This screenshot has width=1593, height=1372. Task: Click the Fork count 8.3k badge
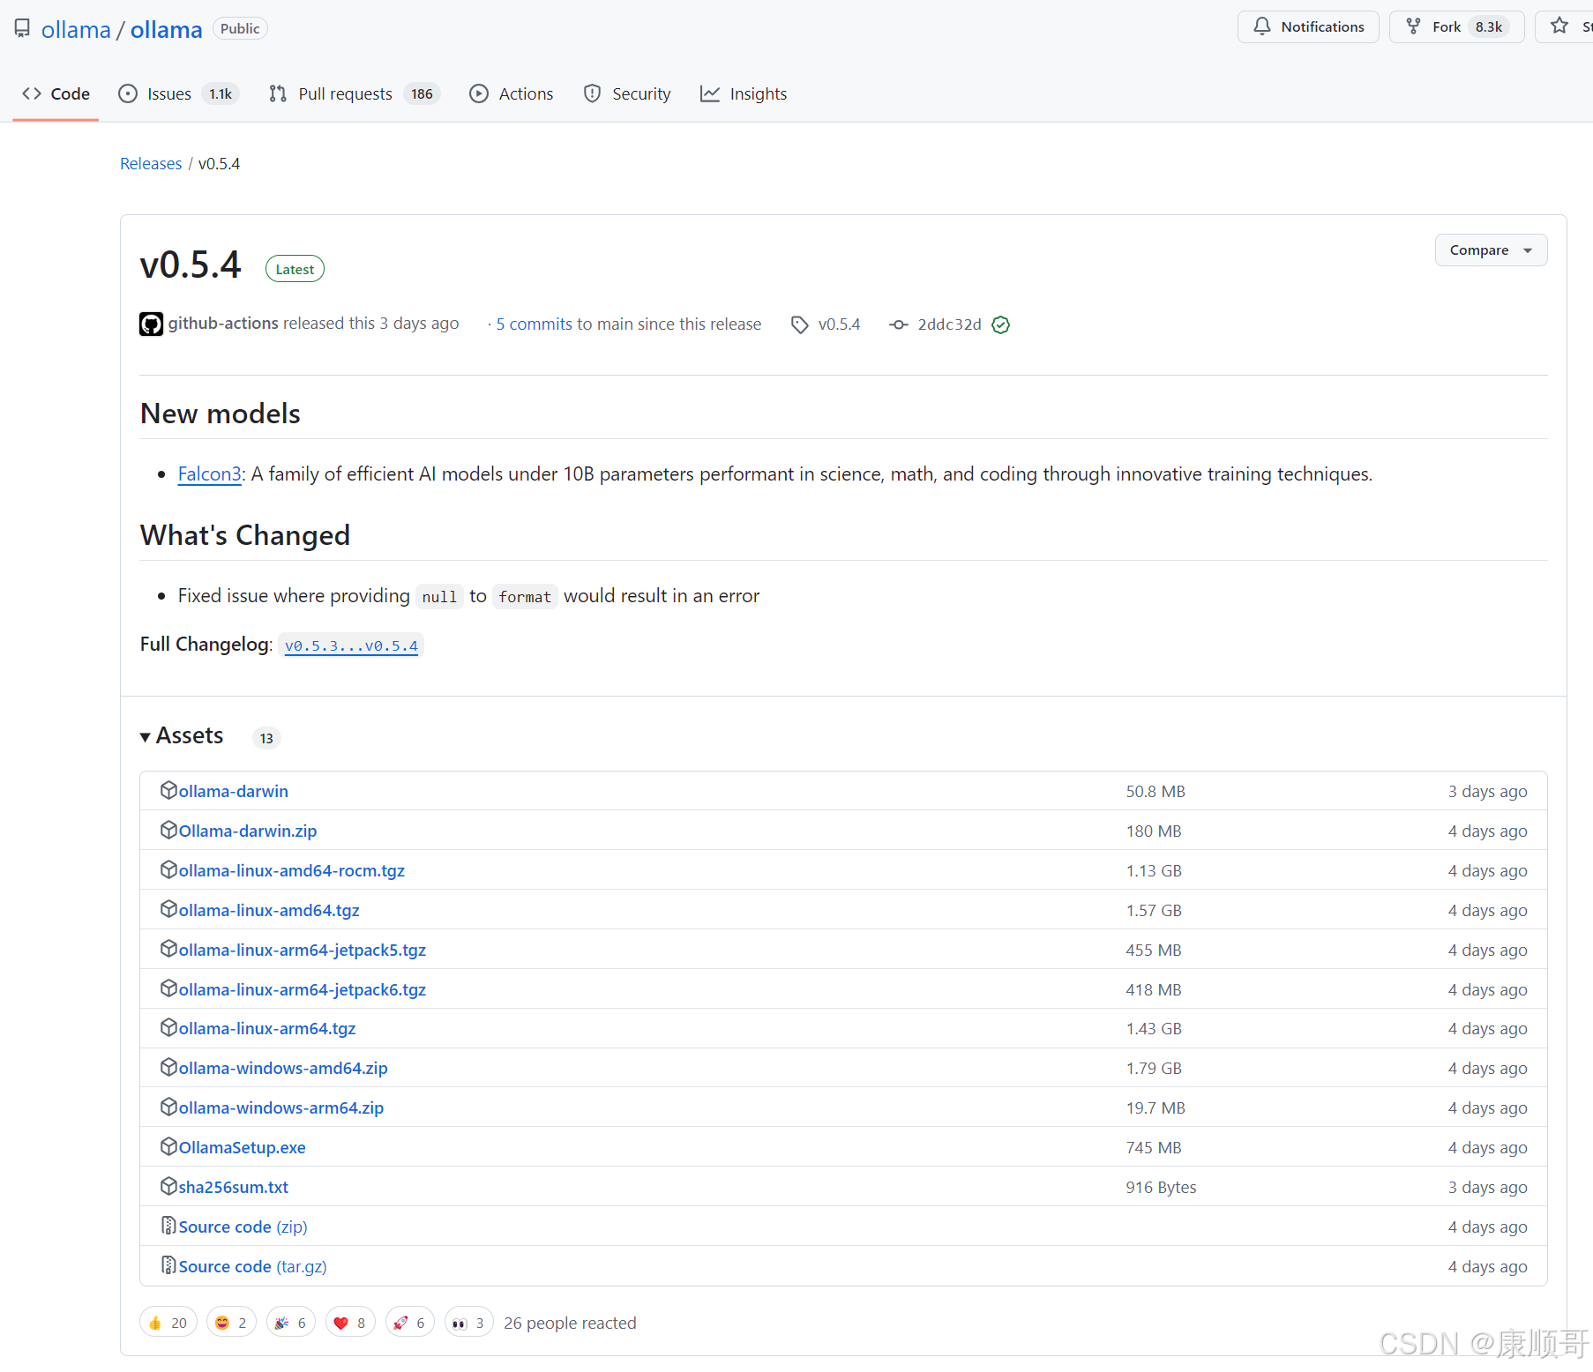click(x=1489, y=26)
